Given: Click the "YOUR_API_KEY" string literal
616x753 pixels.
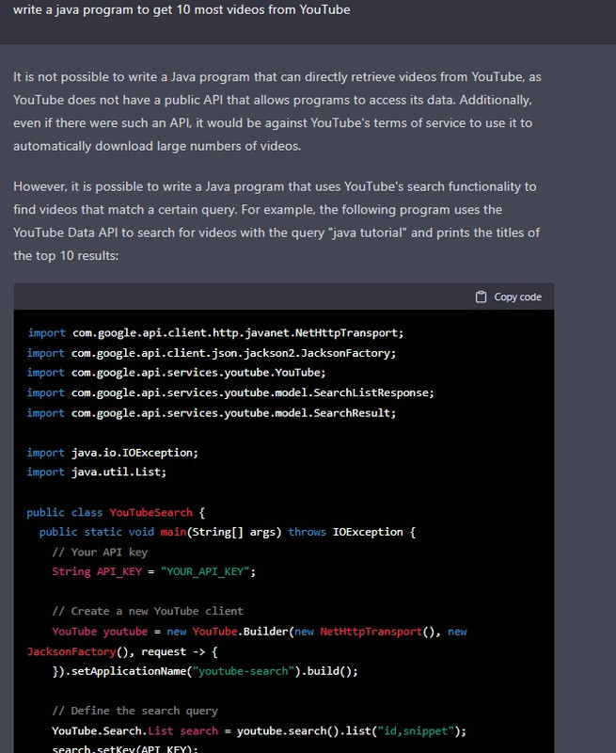Looking at the screenshot, I should (205, 571).
